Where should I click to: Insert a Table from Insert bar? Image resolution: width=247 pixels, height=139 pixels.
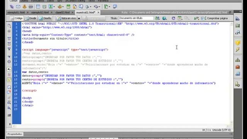pyautogui.click(x=38, y=7)
